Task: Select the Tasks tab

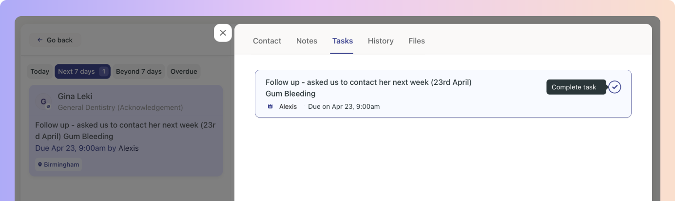Action: [343, 41]
